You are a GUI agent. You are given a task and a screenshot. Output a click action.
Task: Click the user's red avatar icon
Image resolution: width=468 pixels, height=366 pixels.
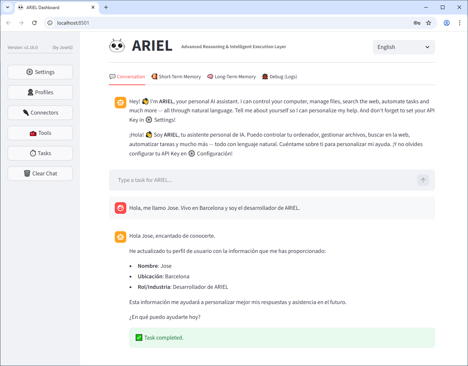(x=120, y=208)
